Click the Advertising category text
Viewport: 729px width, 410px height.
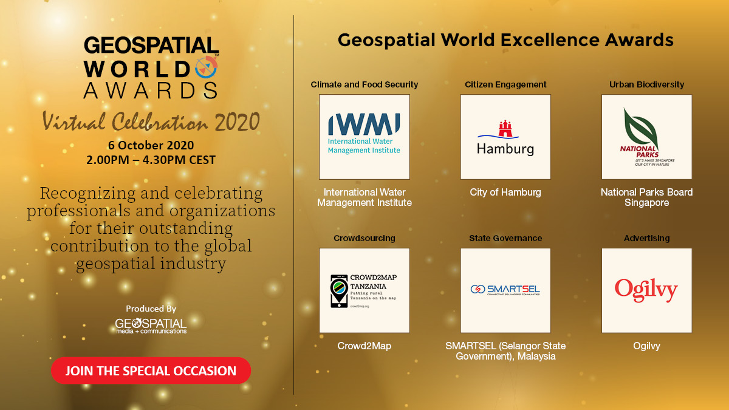click(646, 238)
